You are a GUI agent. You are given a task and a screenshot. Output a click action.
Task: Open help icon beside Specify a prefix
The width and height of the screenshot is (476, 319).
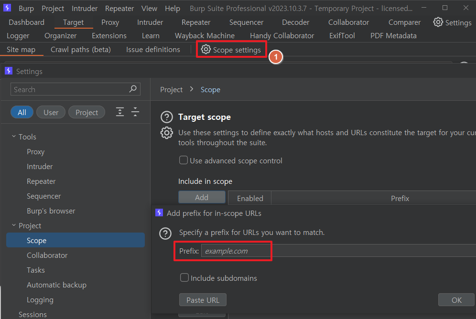pyautogui.click(x=165, y=234)
